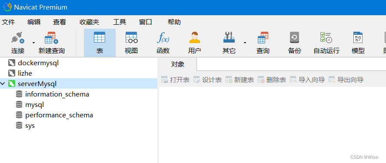Switch to the Objects (对象) tab
The image size is (386, 163).
coord(177,64)
